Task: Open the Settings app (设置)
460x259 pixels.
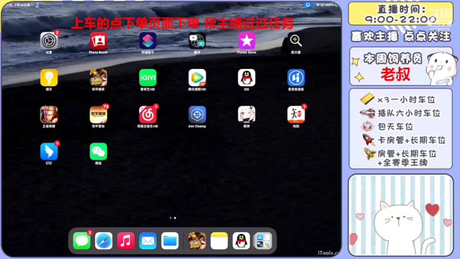Action: [x=49, y=41]
